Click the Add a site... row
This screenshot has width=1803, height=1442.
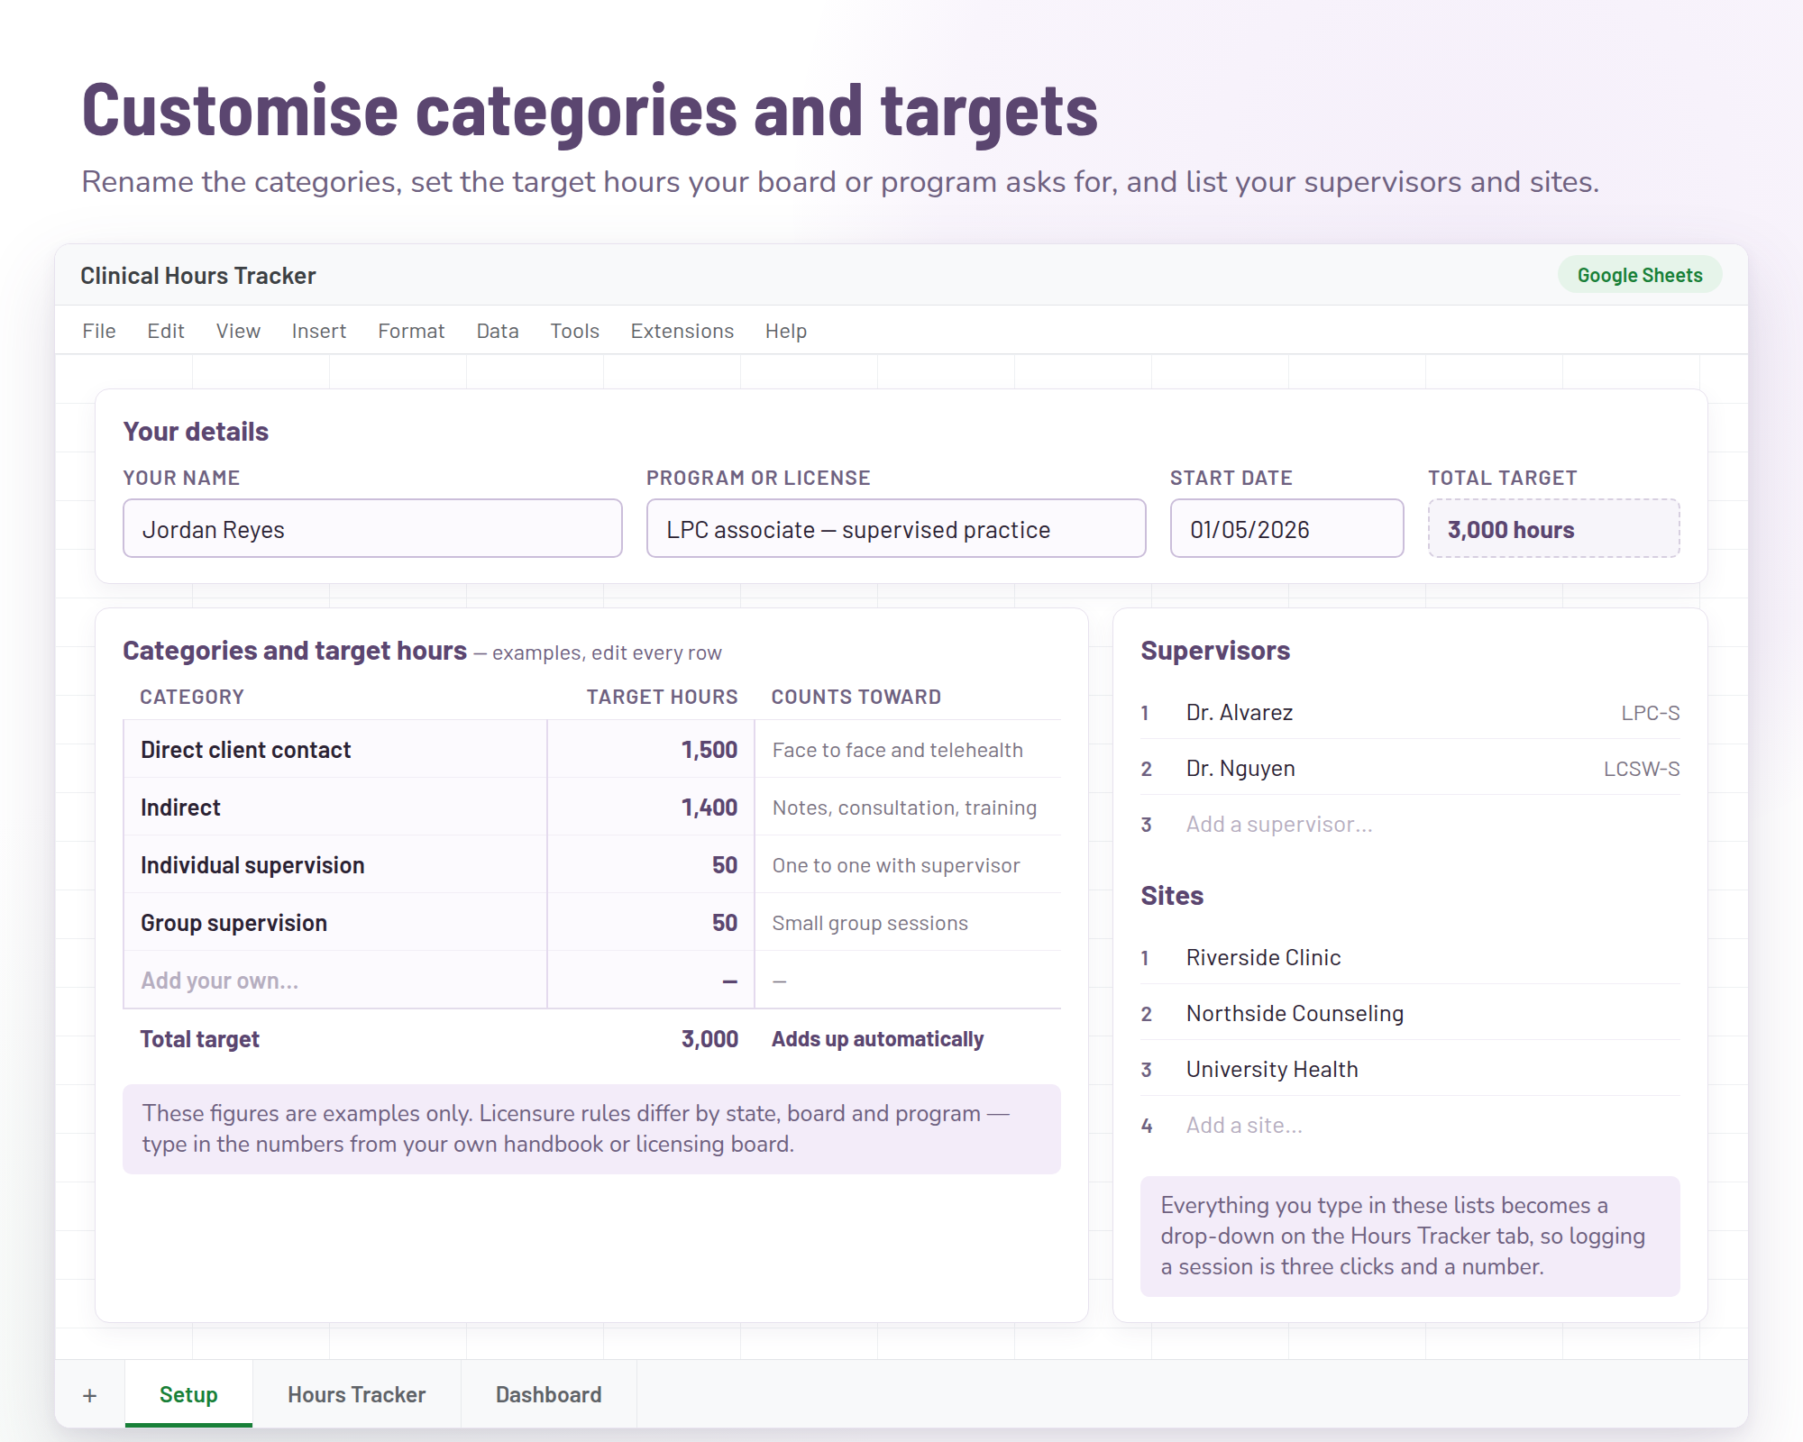(1410, 1126)
